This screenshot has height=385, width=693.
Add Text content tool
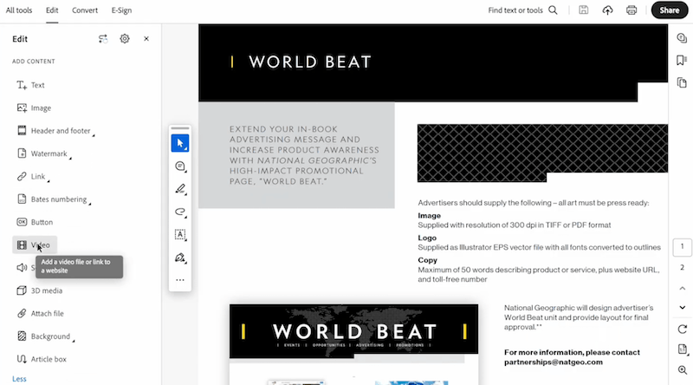(x=31, y=85)
